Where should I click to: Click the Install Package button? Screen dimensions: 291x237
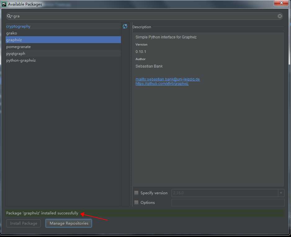click(x=24, y=223)
